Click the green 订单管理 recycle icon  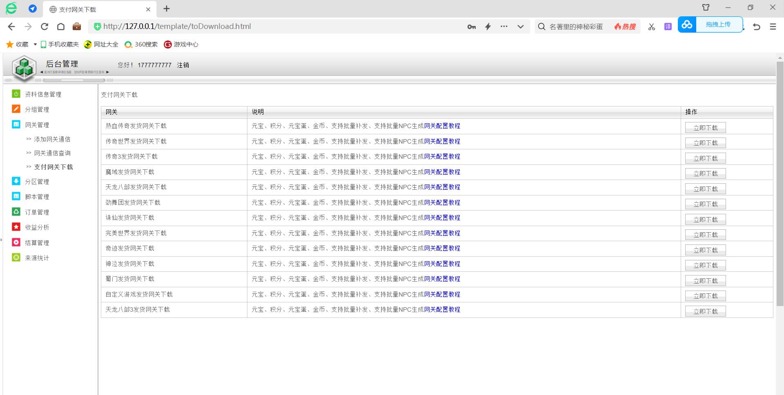pos(16,212)
